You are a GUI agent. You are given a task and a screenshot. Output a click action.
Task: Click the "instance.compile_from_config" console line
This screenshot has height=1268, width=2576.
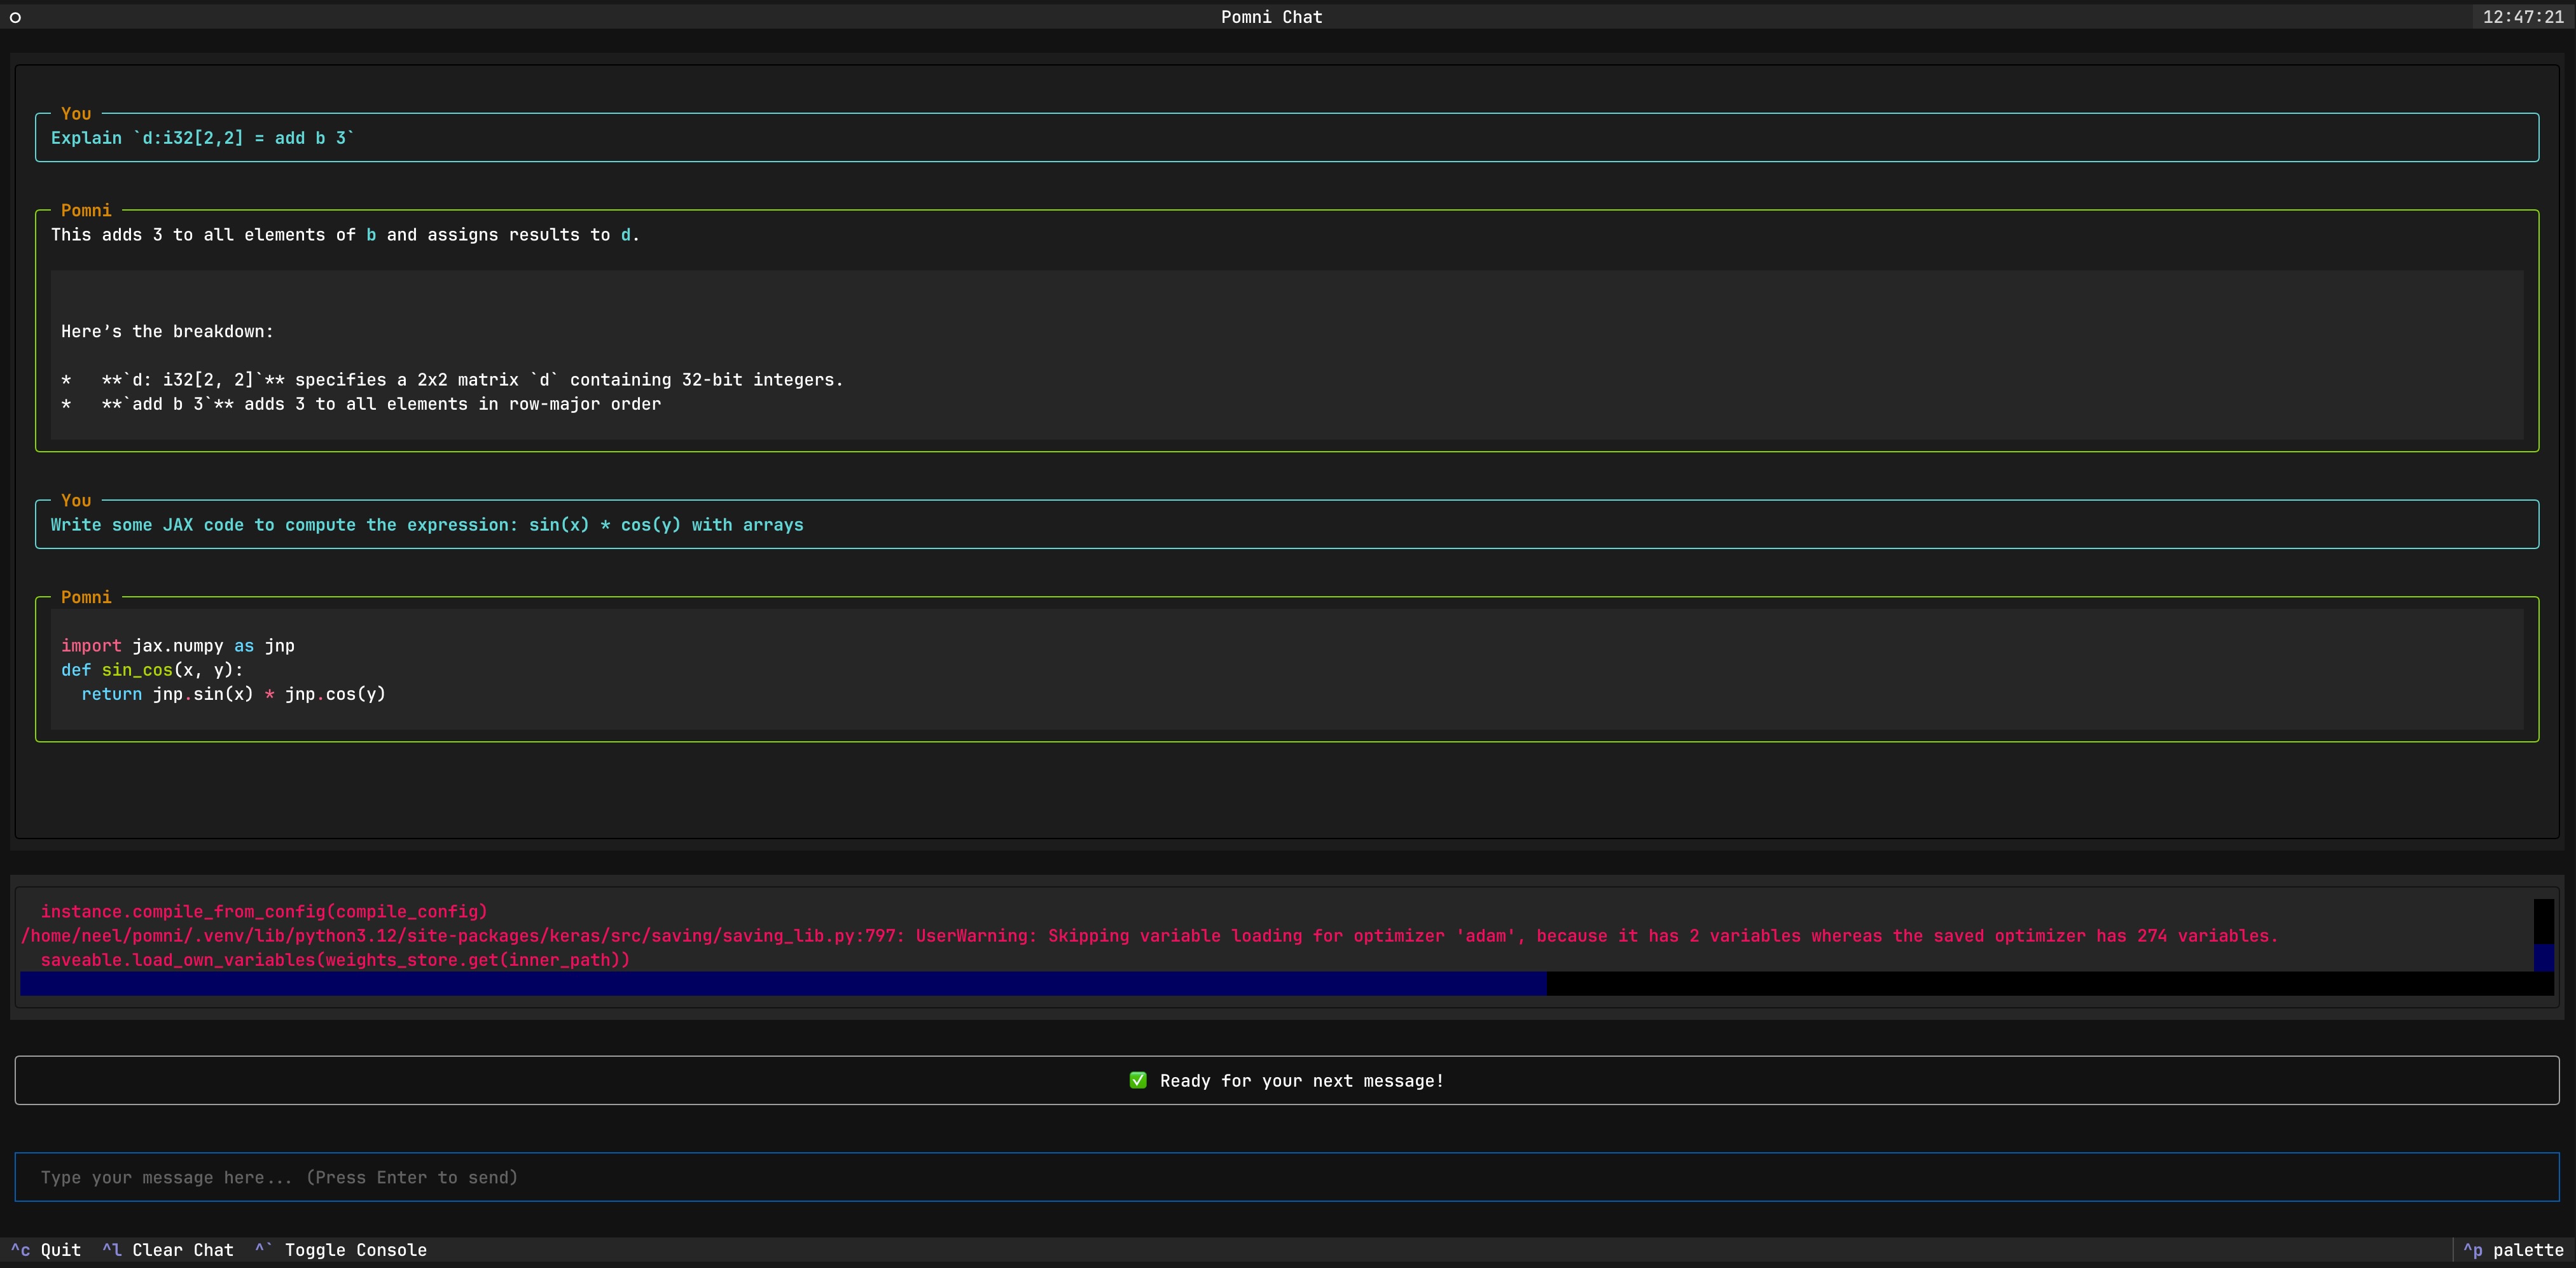point(264,912)
